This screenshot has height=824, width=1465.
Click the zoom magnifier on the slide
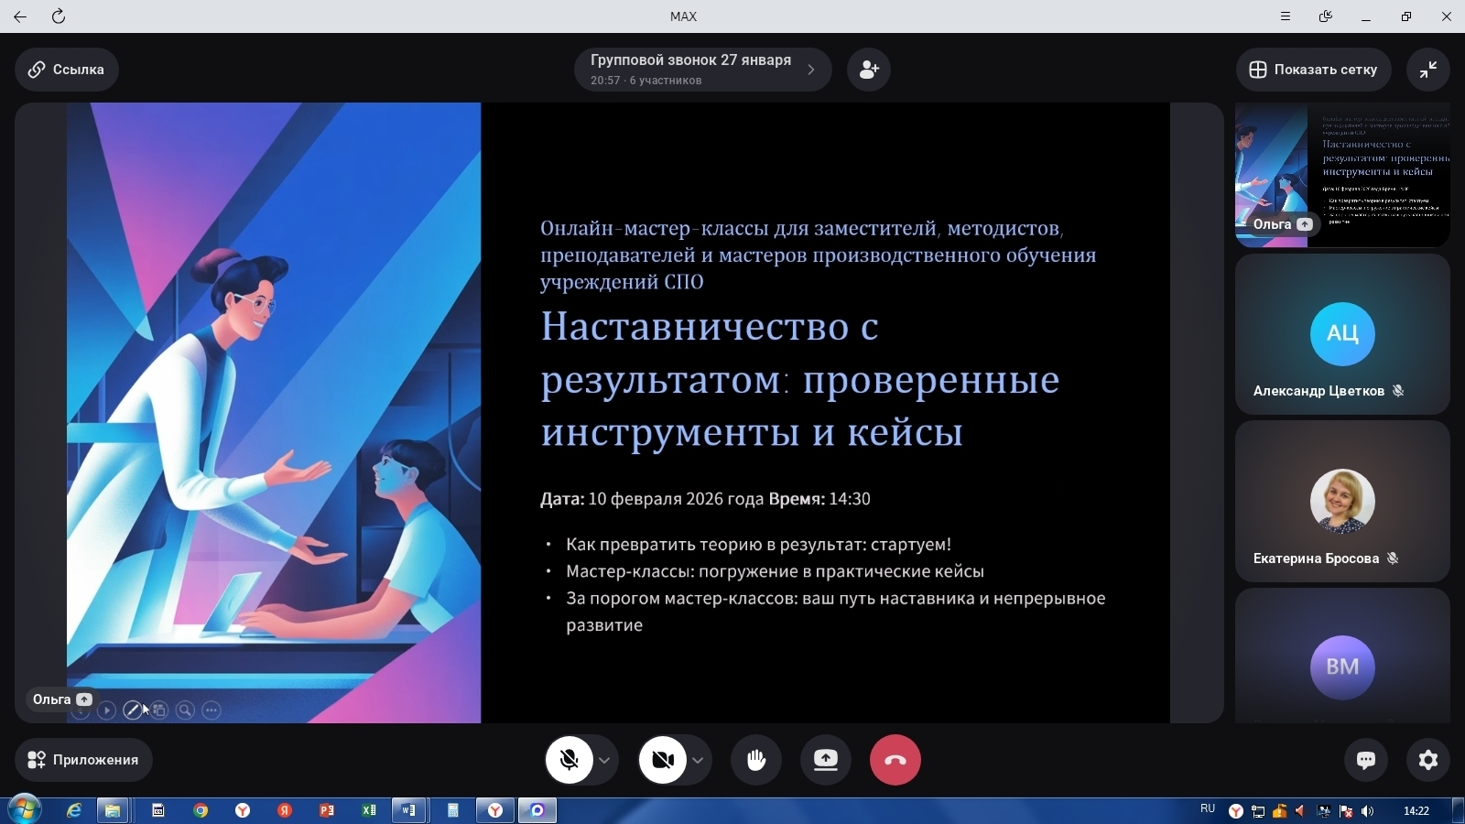(x=185, y=710)
